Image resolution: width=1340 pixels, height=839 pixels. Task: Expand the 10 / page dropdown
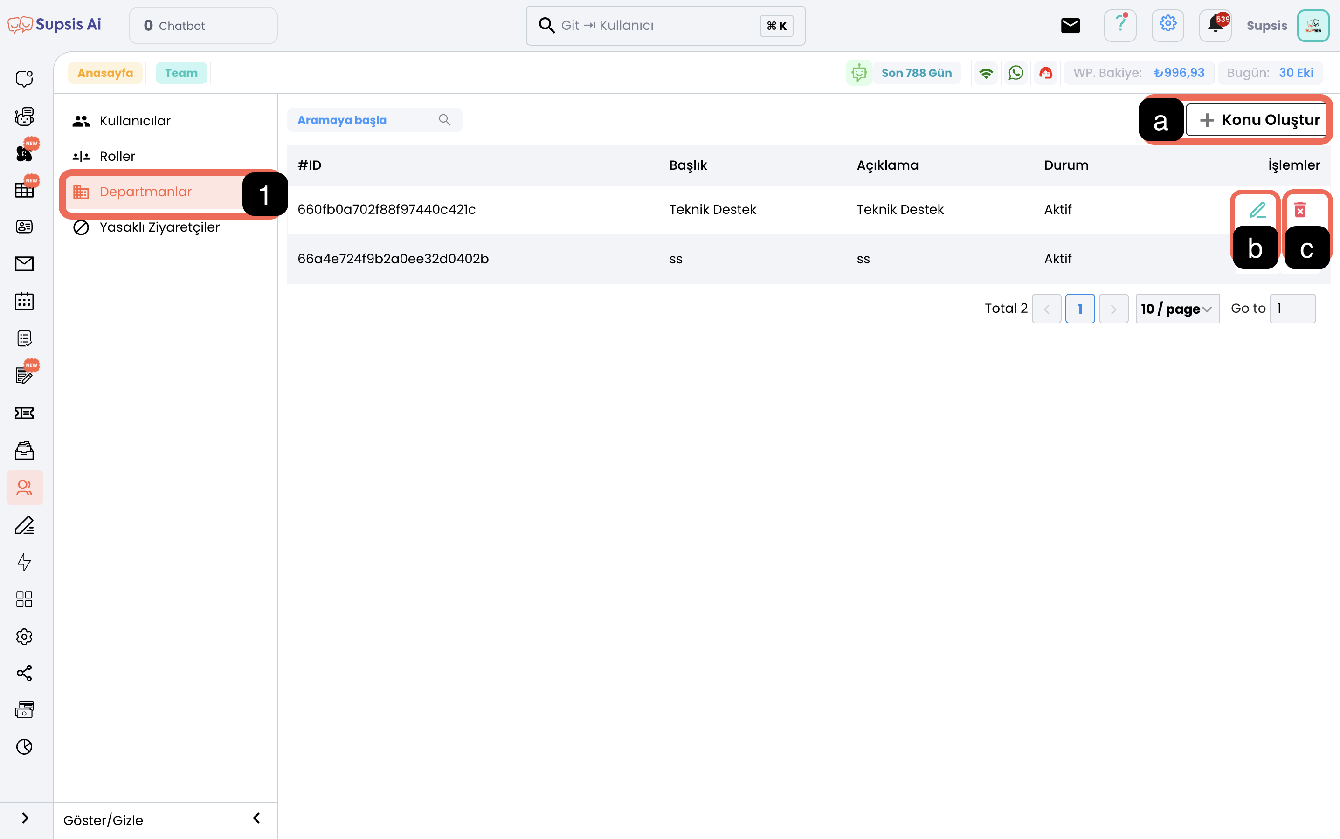tap(1177, 309)
